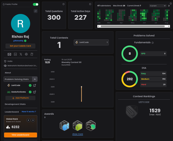Click the GeeksForGeeks platform row in sidebar
173x141 pixels.
[x=21, y=92]
